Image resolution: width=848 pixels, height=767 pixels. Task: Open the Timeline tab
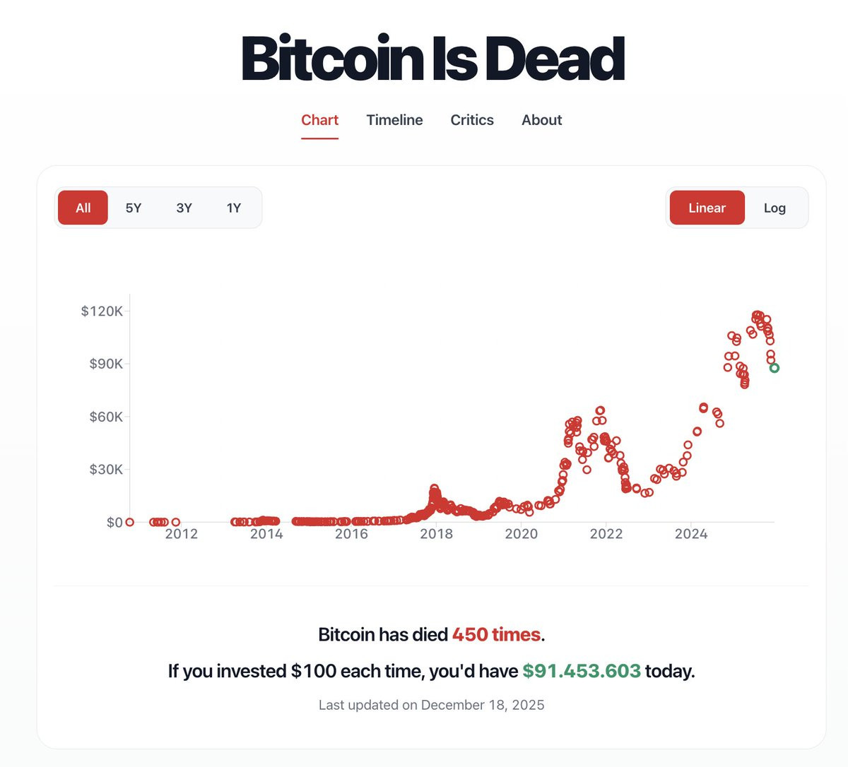click(x=394, y=120)
